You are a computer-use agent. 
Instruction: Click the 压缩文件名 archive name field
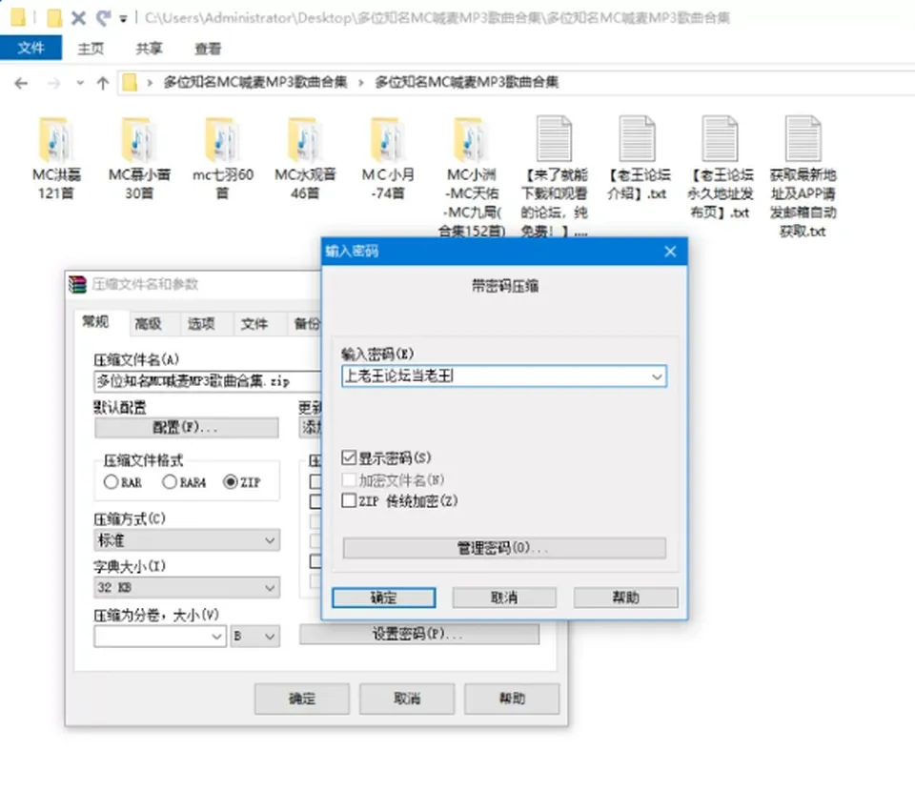pos(207,381)
